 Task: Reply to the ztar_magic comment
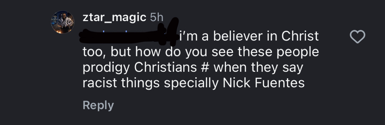click(x=98, y=105)
